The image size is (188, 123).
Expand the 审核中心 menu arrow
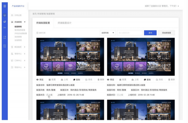pyautogui.click(x=25, y=54)
